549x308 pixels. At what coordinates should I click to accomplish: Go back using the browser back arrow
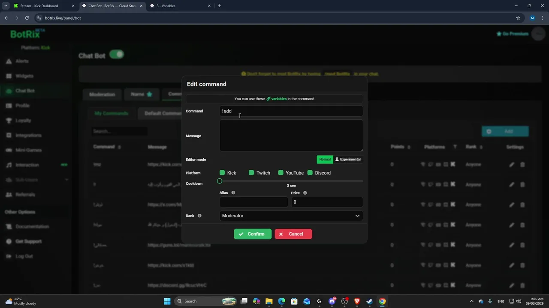6,18
